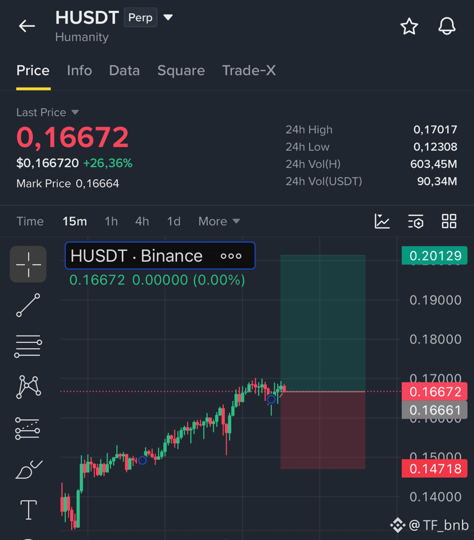Click the 24h Vol(H) value 603,45M
This screenshot has height=540, width=474.
pos(434,164)
